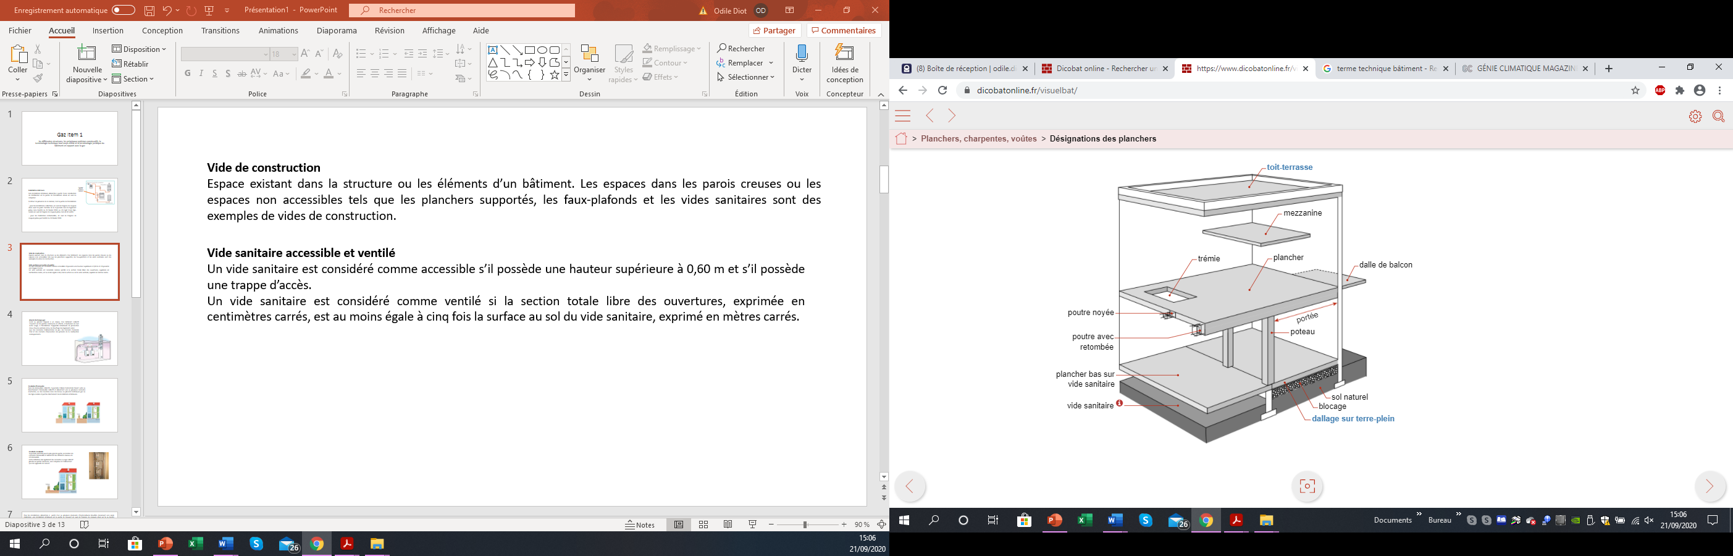This screenshot has width=1733, height=556.
Task: Open the Fichier menu
Action: pos(20,30)
